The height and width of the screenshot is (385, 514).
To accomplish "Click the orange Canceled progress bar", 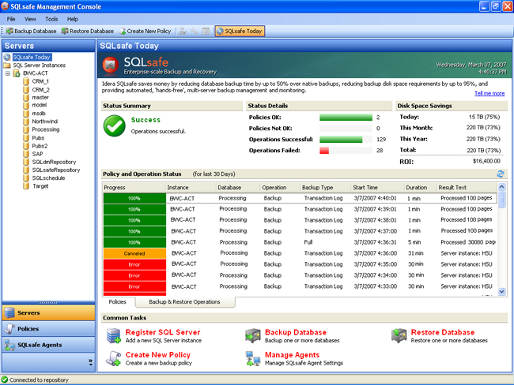I will [x=134, y=253].
